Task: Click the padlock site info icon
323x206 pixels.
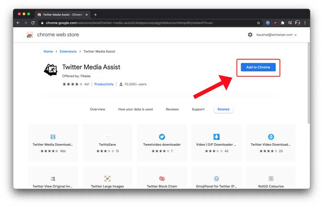Action: (x=42, y=23)
